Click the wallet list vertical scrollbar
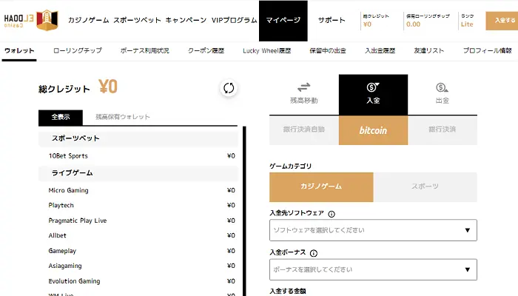Screen dimensions: 518x296 pyautogui.click(x=244, y=211)
